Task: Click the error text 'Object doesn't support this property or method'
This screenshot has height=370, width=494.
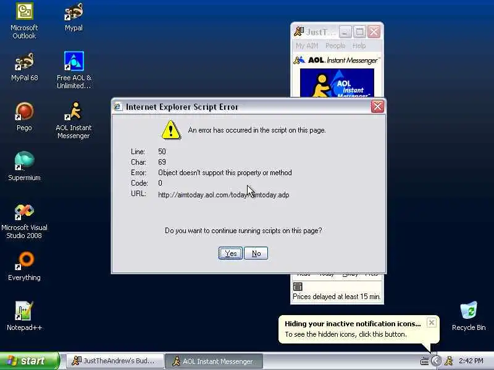Action: pyautogui.click(x=225, y=173)
